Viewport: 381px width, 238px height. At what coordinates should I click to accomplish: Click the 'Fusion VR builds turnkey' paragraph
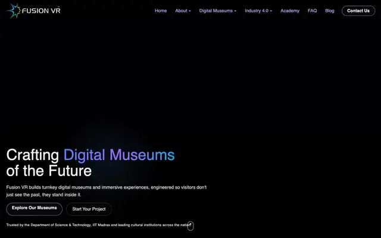(107, 191)
